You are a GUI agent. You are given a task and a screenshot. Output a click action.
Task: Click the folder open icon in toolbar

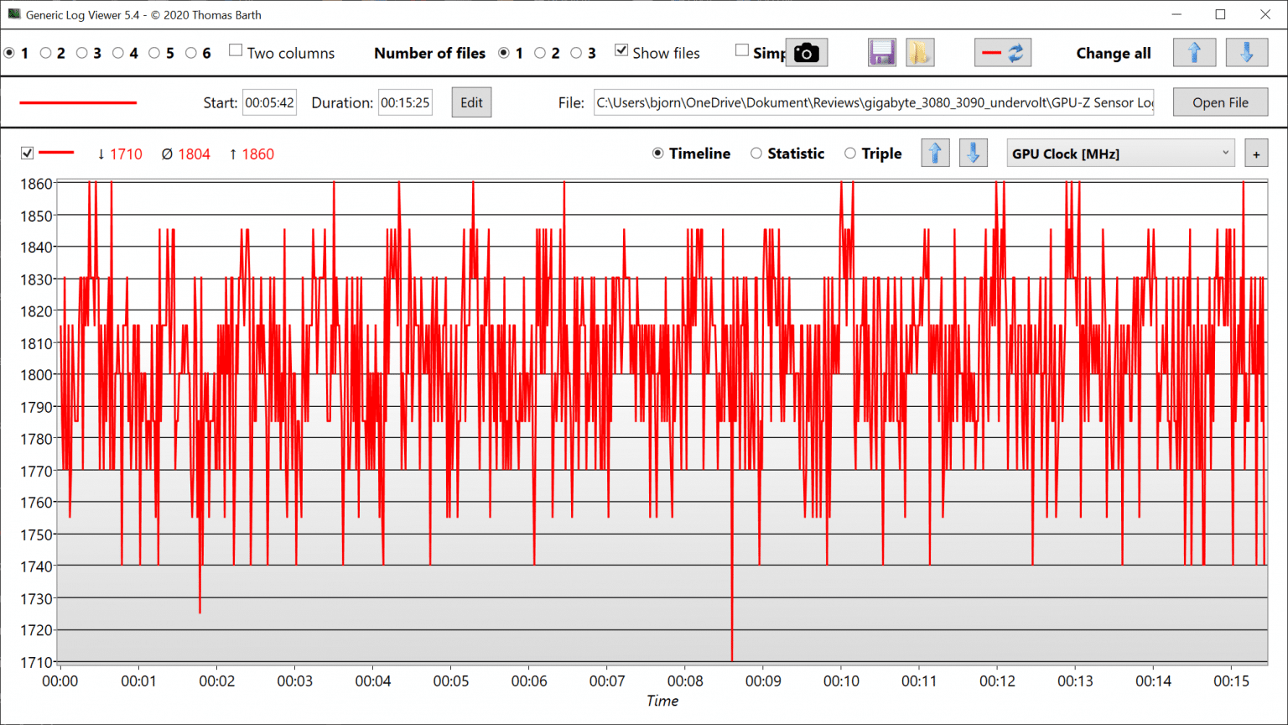(920, 53)
